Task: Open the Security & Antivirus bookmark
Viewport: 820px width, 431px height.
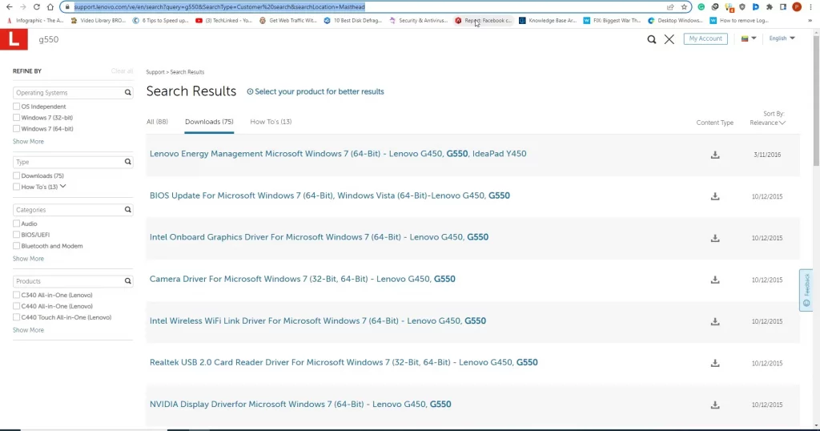Action: point(418,20)
